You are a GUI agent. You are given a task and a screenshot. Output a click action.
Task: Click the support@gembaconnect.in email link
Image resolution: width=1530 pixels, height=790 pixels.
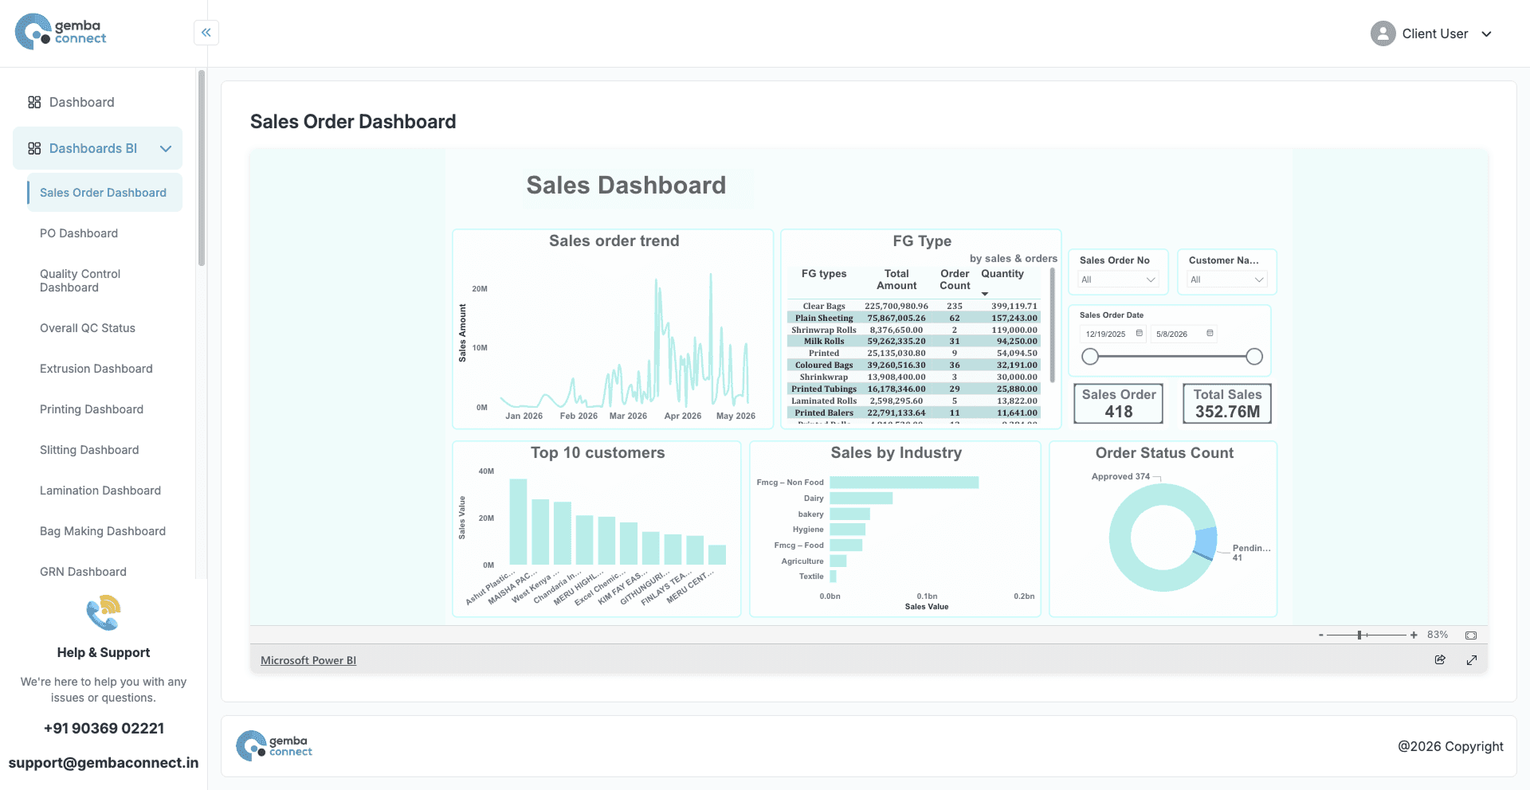pyautogui.click(x=104, y=763)
